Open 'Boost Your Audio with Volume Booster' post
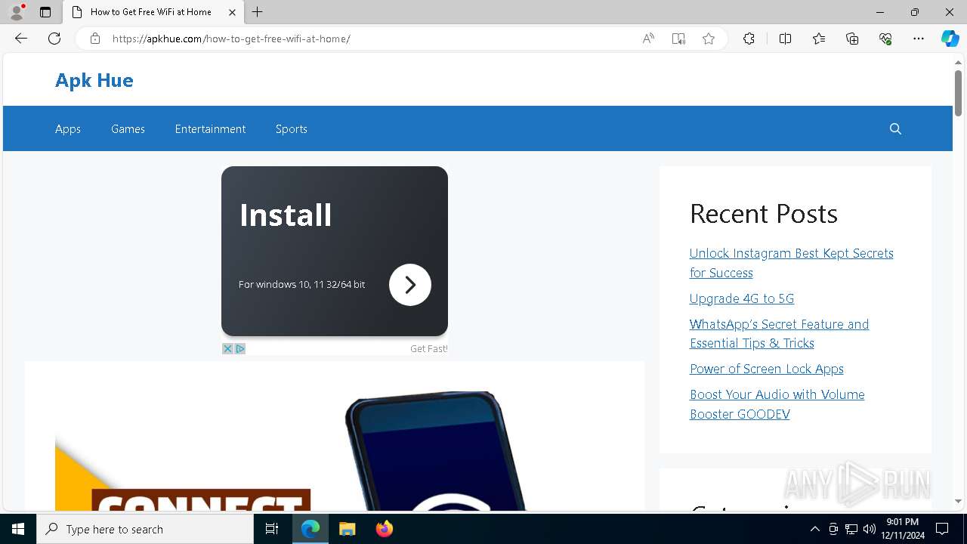Screen dimensions: 967x544 (777, 404)
